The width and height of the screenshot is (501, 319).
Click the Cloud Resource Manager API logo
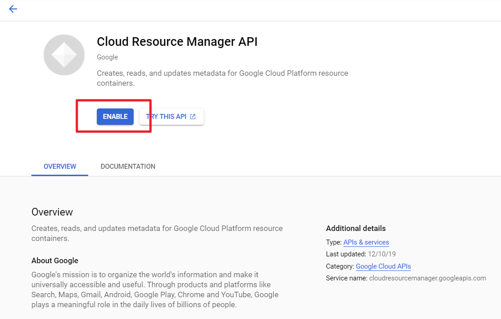tap(64, 55)
